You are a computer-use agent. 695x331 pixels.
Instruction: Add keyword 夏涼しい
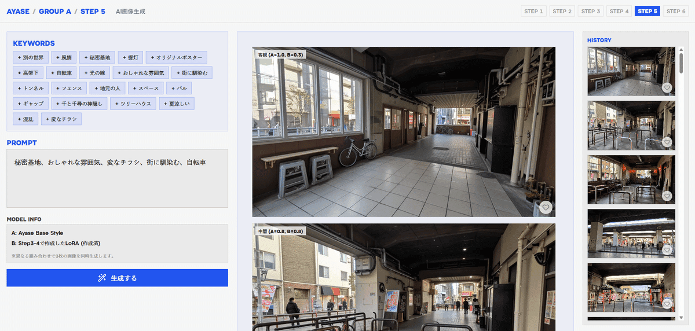[x=178, y=104]
